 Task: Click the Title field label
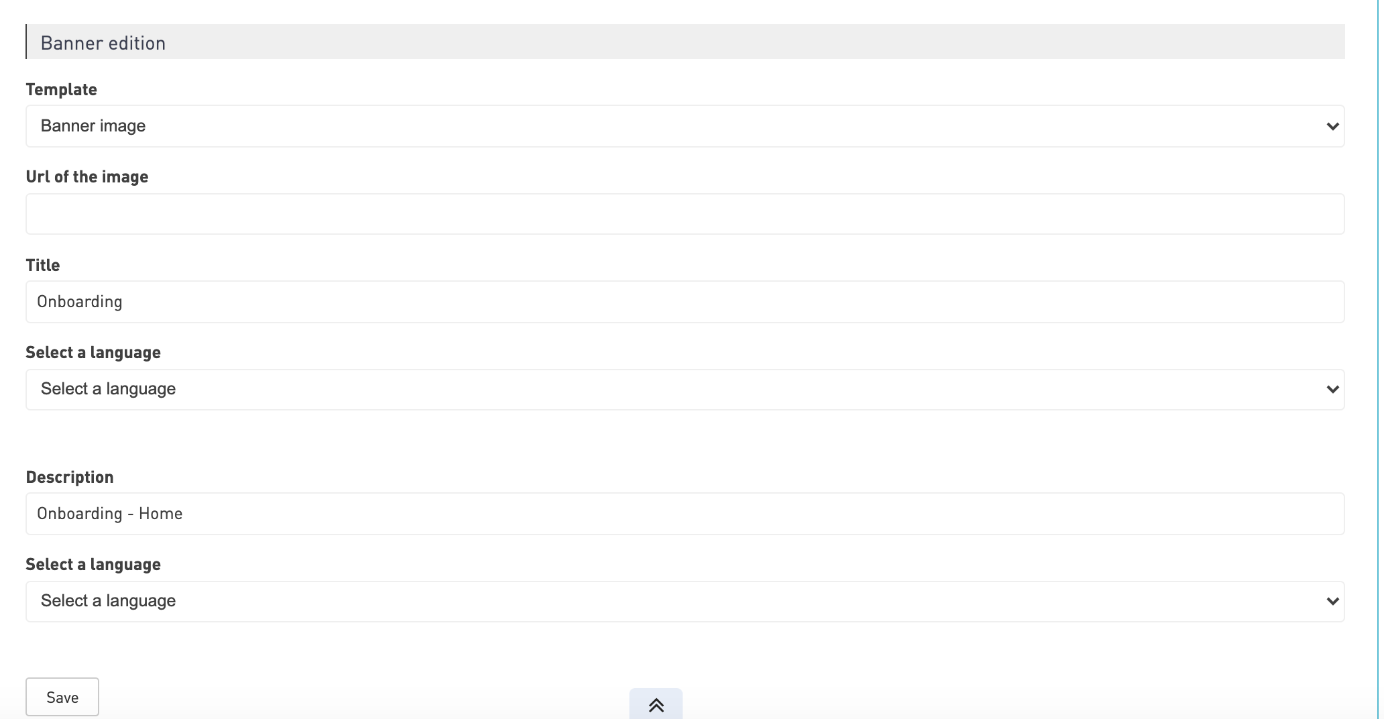[43, 266]
